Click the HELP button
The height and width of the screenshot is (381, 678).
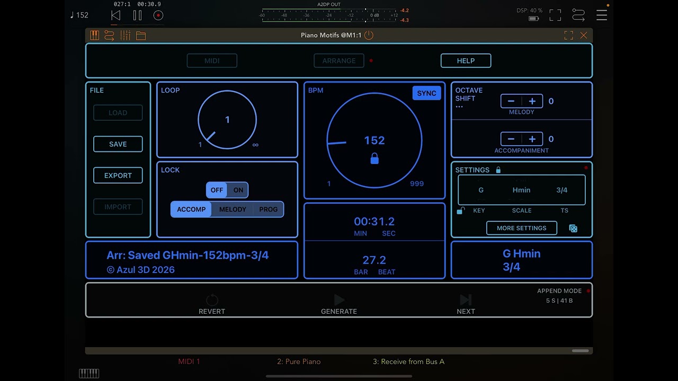pos(466,61)
